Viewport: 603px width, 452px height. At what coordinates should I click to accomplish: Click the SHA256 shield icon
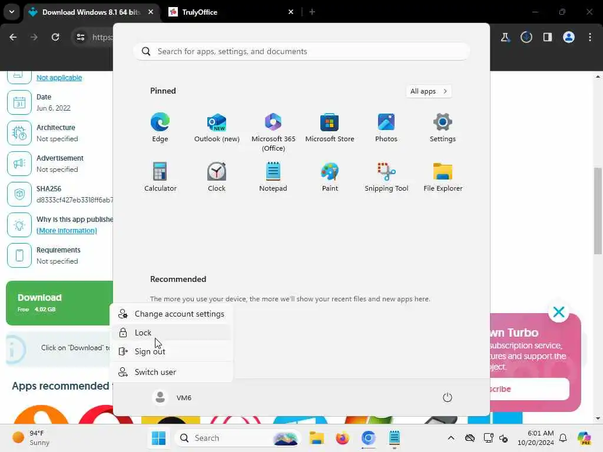(x=19, y=194)
